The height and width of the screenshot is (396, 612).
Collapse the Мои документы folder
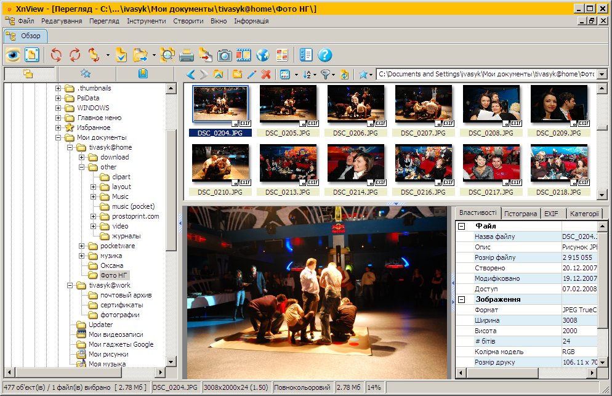coord(58,137)
